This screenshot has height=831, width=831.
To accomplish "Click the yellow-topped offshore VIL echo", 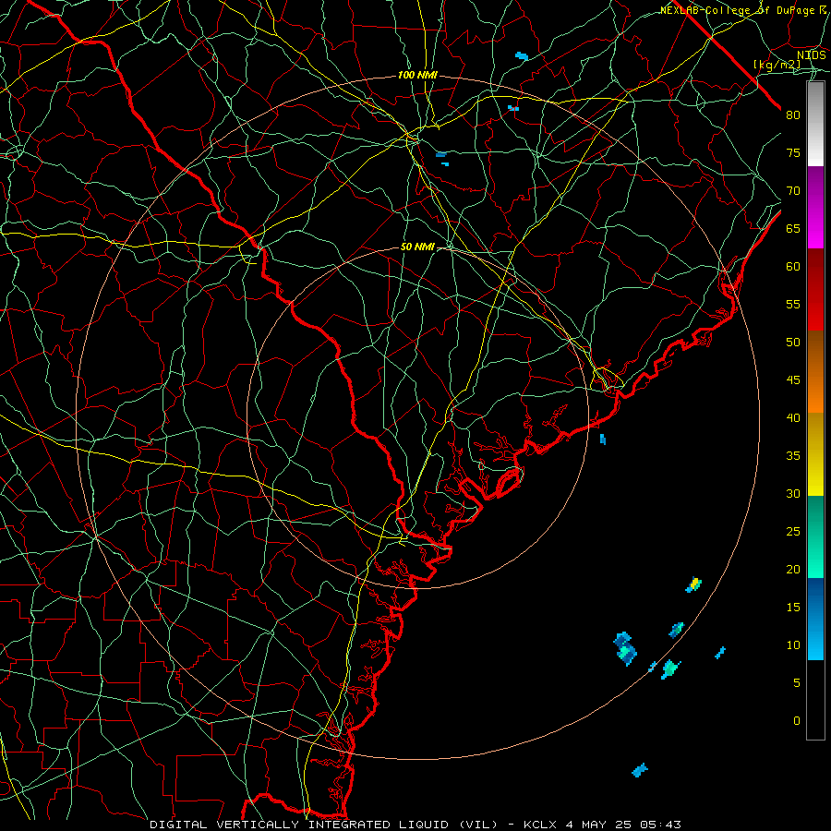I will pos(693,584).
